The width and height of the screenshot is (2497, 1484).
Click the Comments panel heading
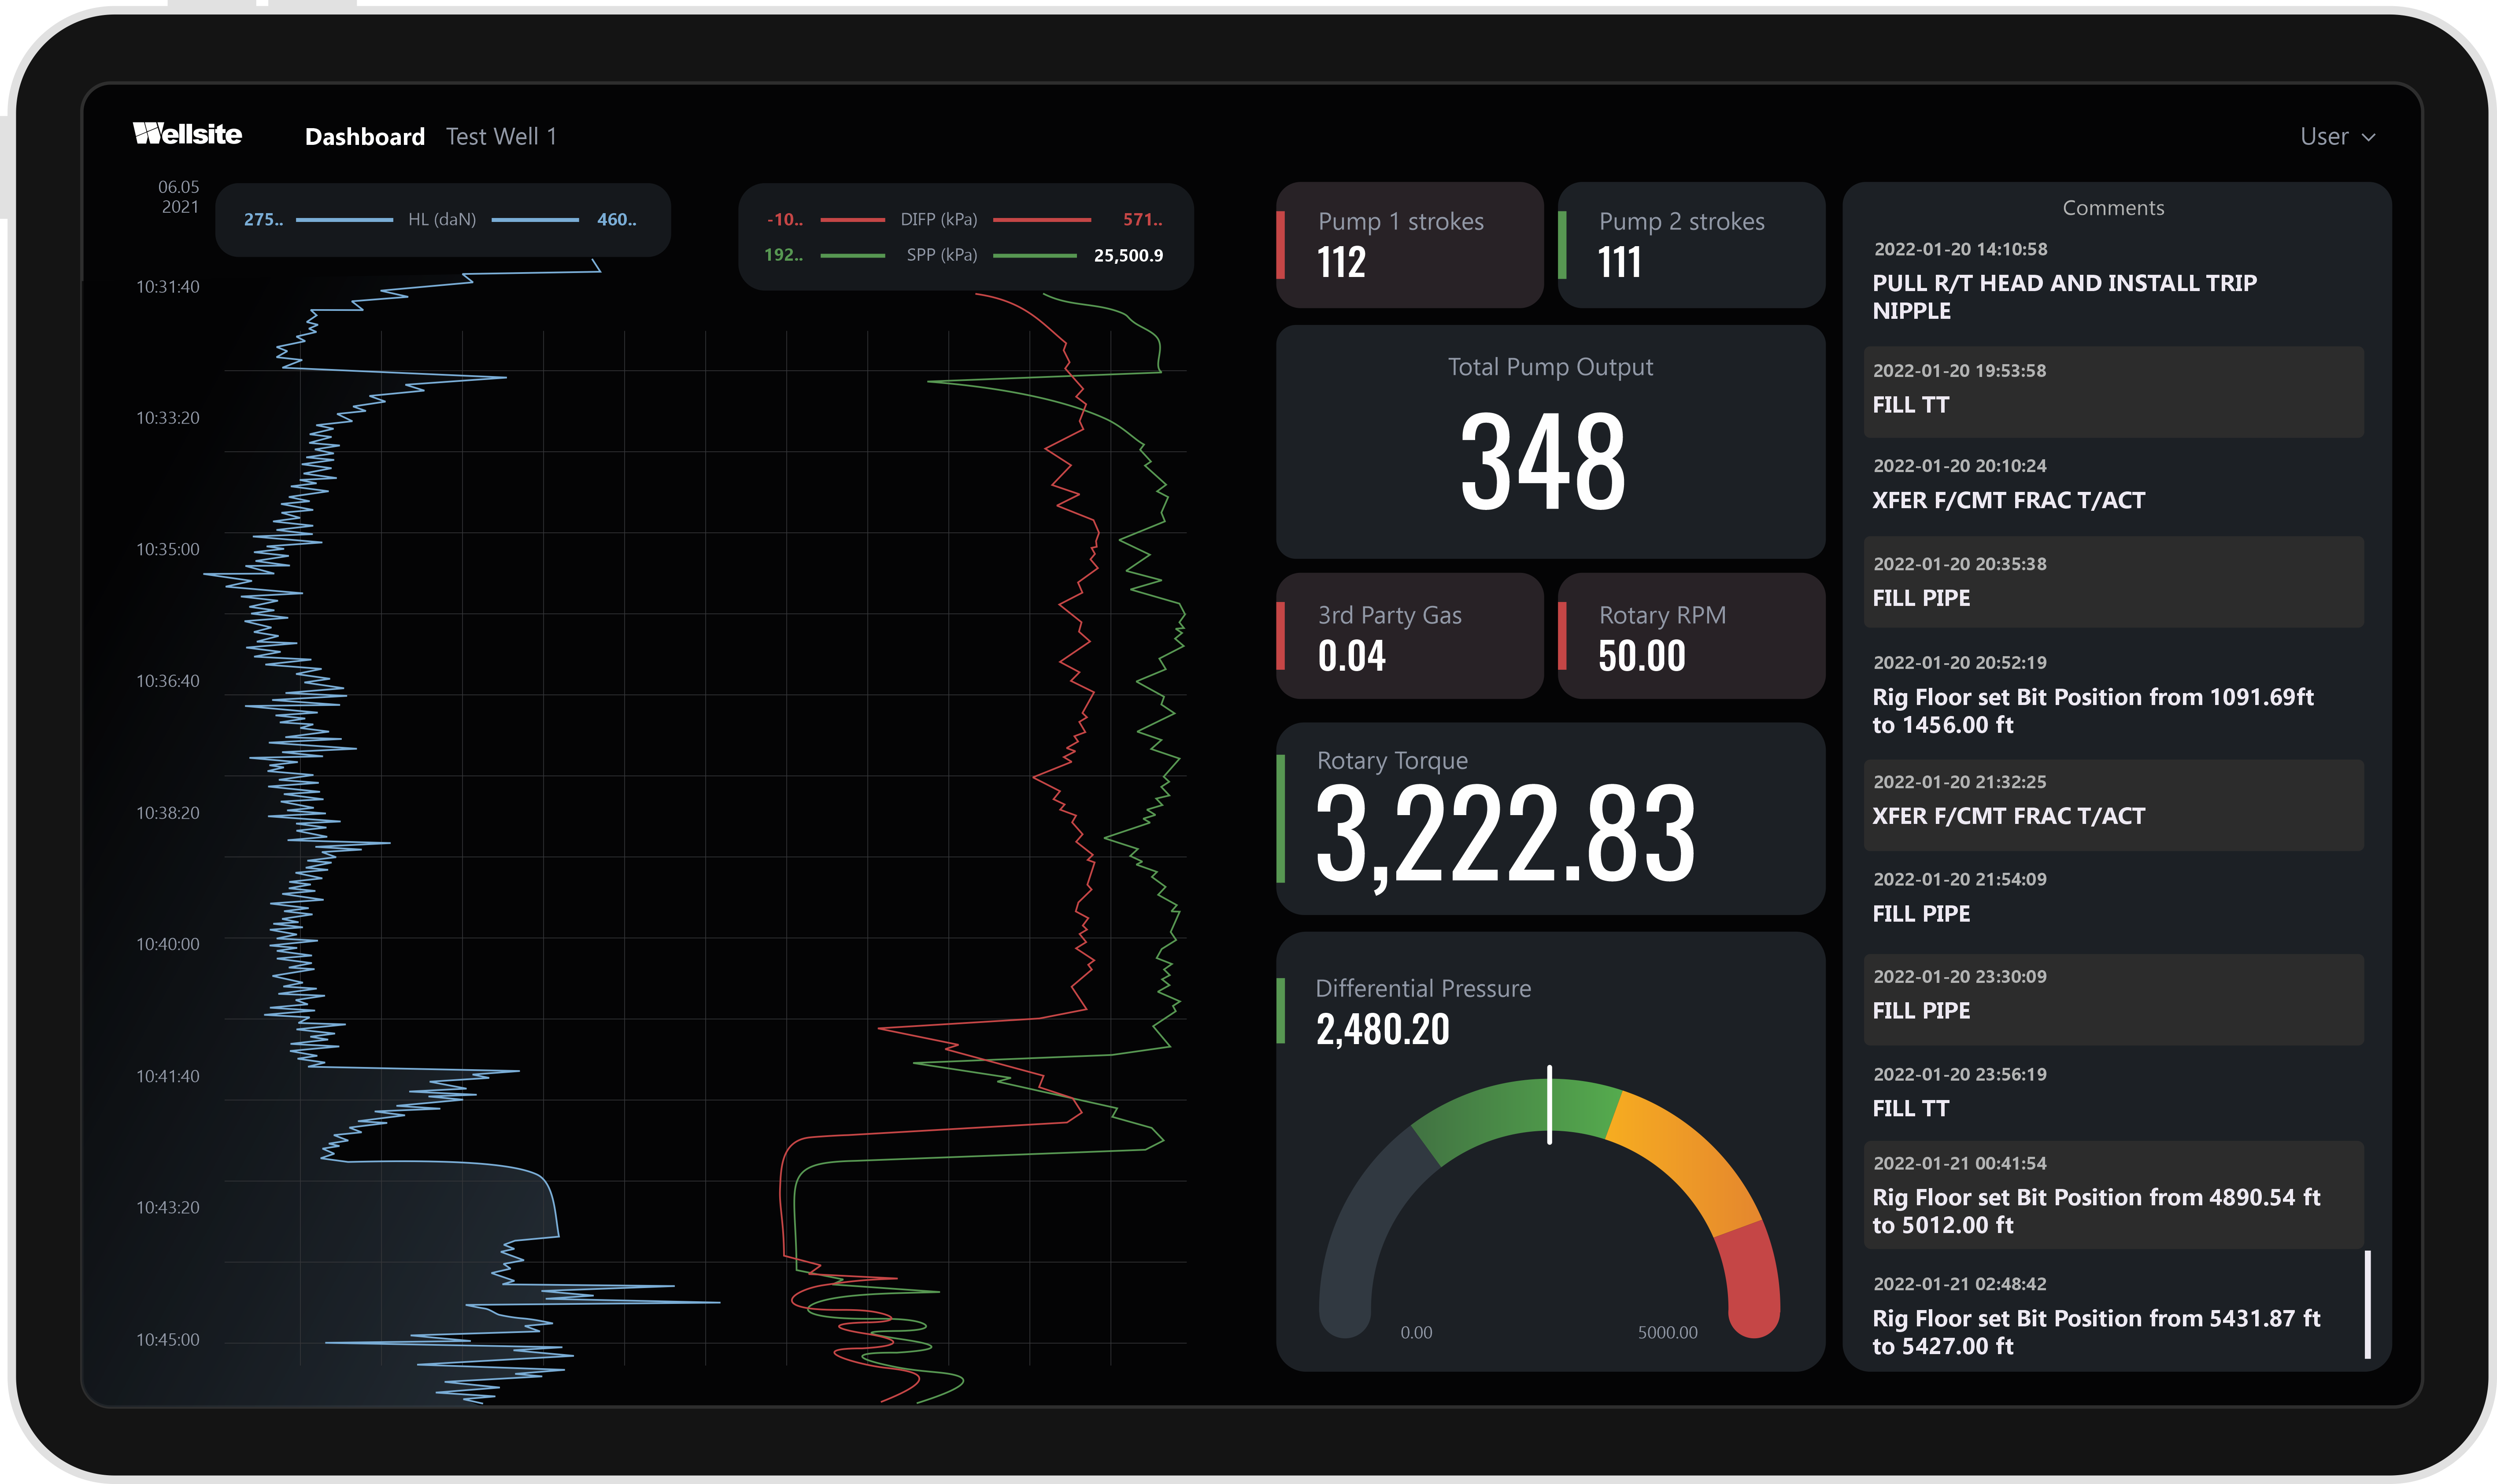tap(2113, 208)
